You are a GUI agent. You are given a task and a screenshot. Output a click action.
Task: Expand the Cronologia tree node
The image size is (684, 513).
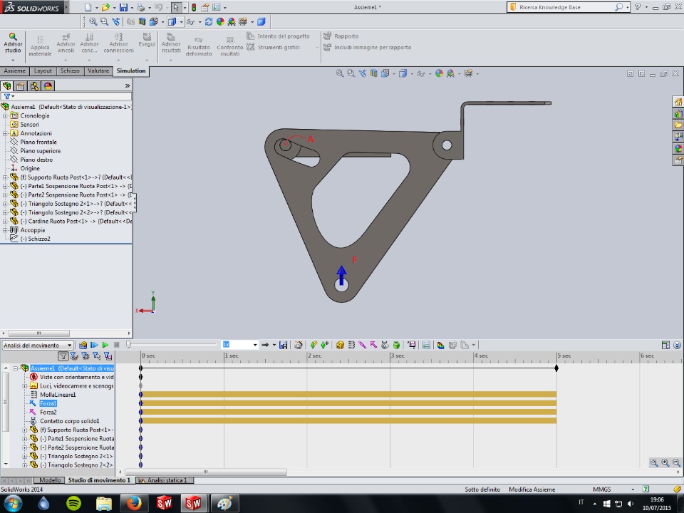5,115
